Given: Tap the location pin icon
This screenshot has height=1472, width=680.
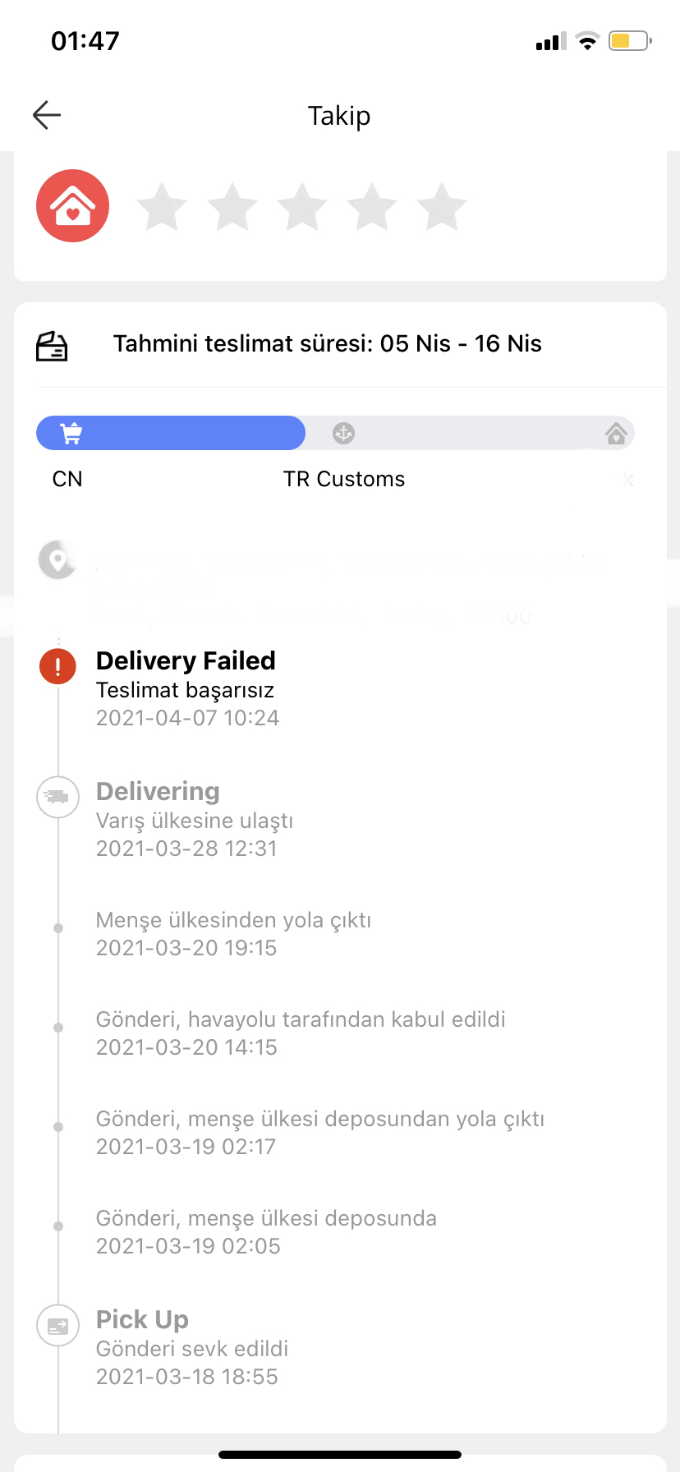Looking at the screenshot, I should coord(57,561).
